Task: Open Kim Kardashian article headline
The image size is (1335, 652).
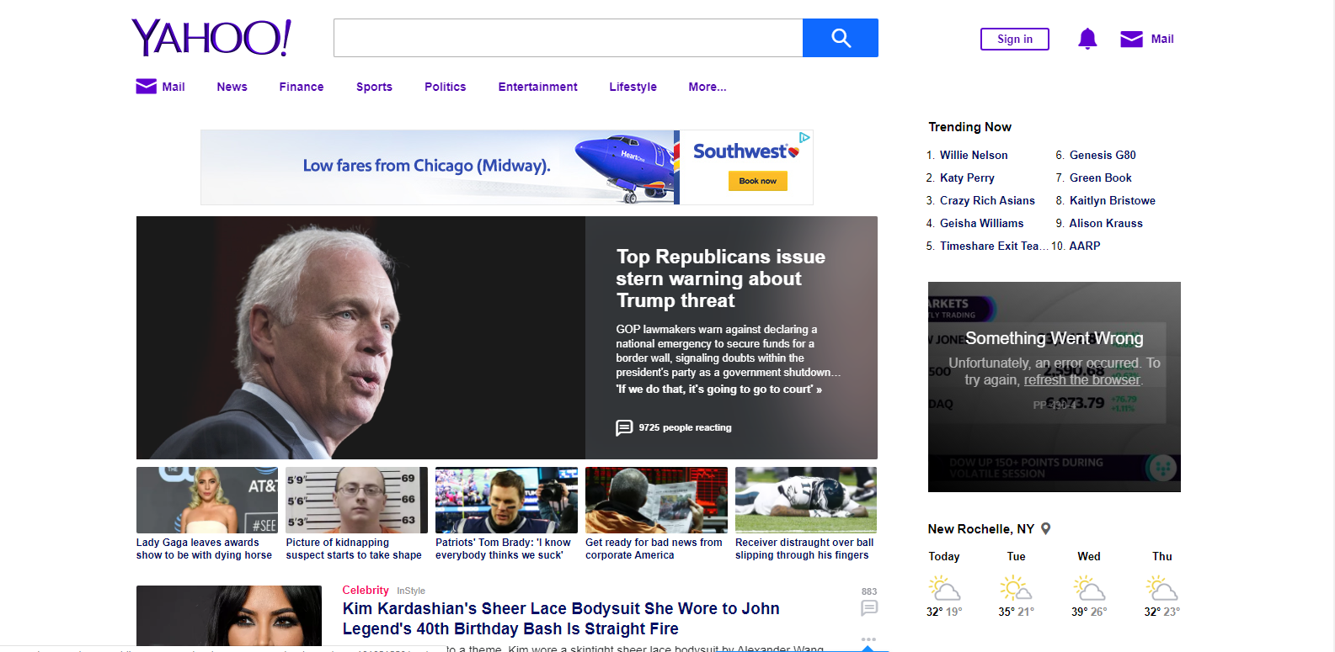Action: point(561,618)
